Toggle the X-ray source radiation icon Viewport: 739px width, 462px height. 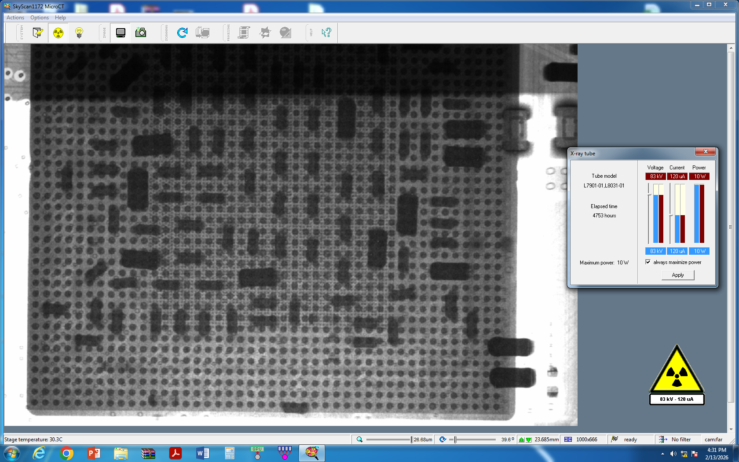coord(58,33)
